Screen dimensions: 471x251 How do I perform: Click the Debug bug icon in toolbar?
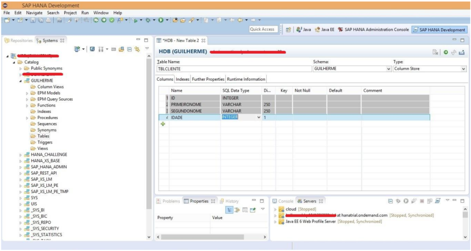(x=148, y=20)
